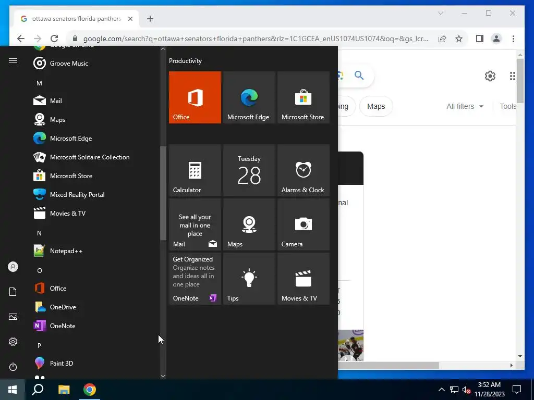Image resolution: width=534 pixels, height=400 pixels.
Task: Open the OneNote Get Organized tile
Action: (195, 279)
